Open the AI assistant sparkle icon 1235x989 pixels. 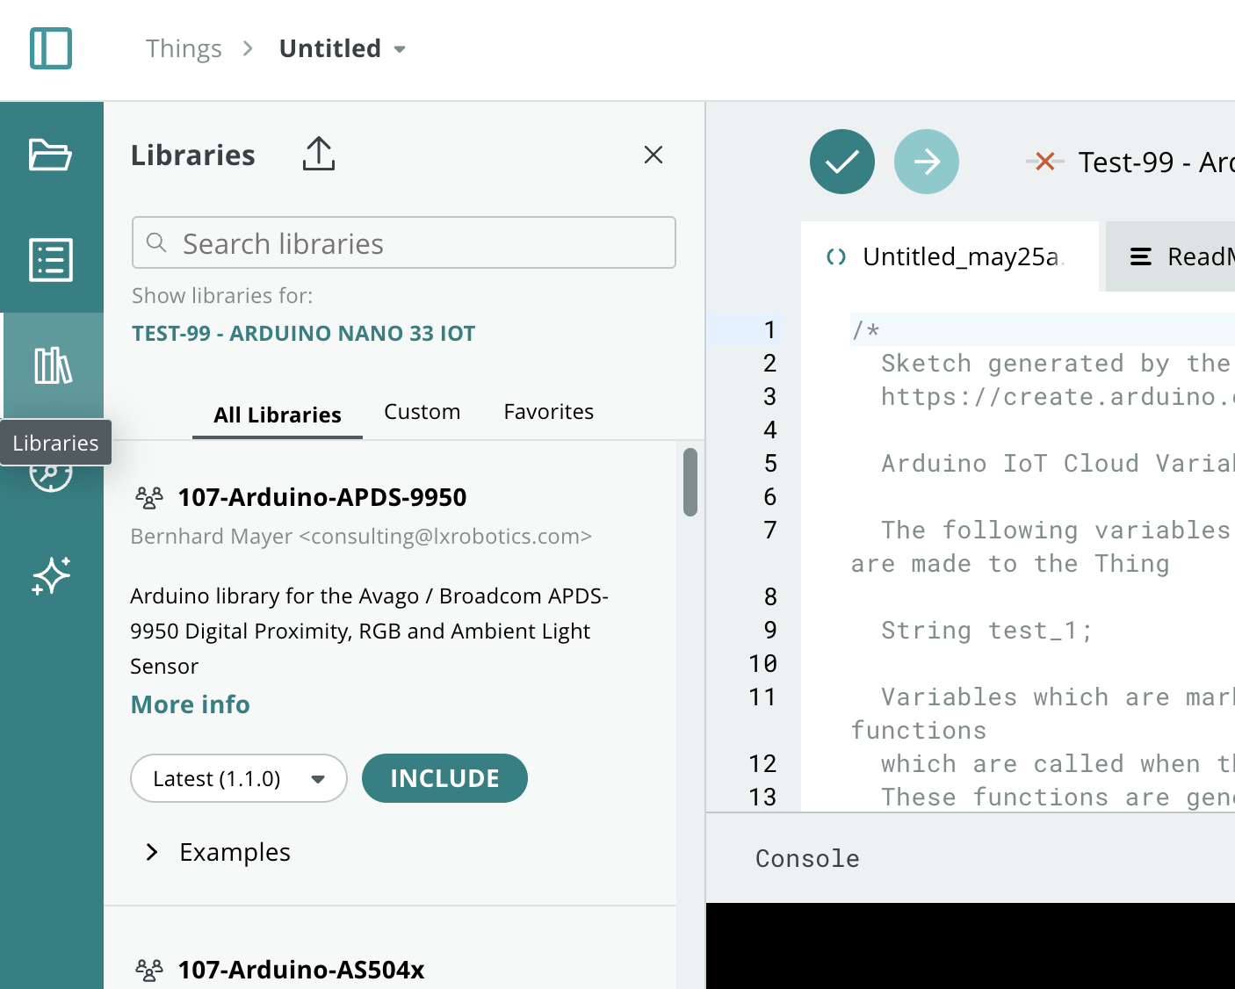(x=51, y=576)
